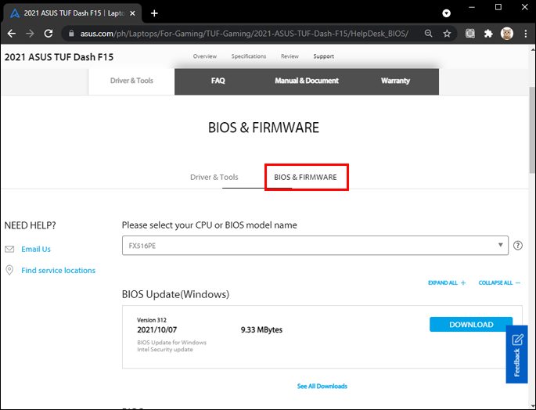The width and height of the screenshot is (536, 410).
Task: Bookmark this page with the star icon
Action: click(x=447, y=34)
